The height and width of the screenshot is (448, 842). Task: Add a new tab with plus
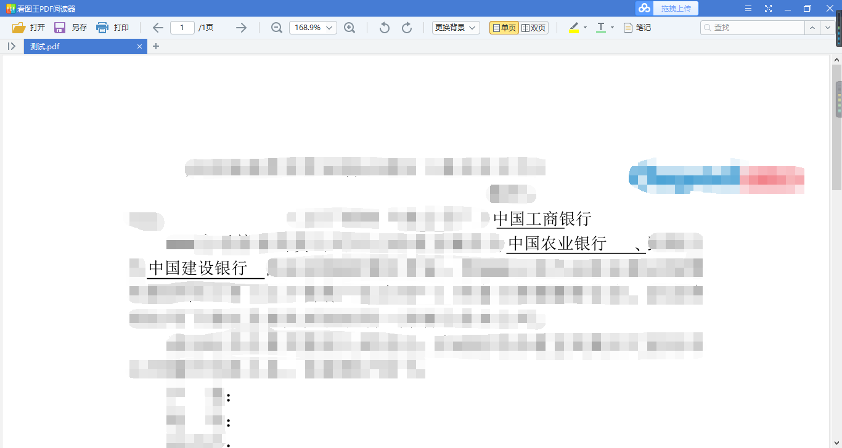(156, 46)
